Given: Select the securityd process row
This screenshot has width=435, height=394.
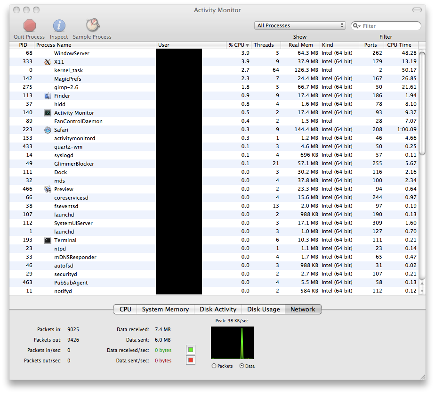Looking at the screenshot, I should 214,274.
